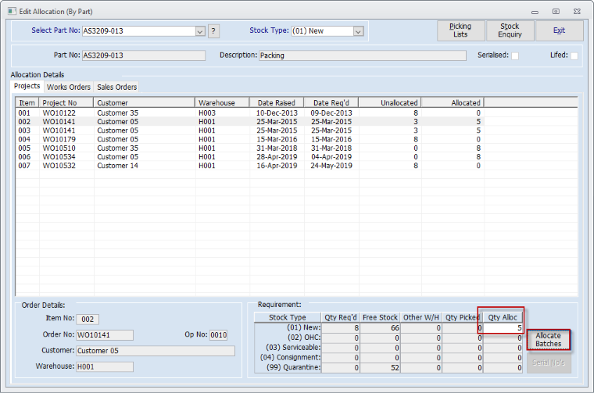
Task: Click the Customer field in Order Details
Action: (x=156, y=351)
